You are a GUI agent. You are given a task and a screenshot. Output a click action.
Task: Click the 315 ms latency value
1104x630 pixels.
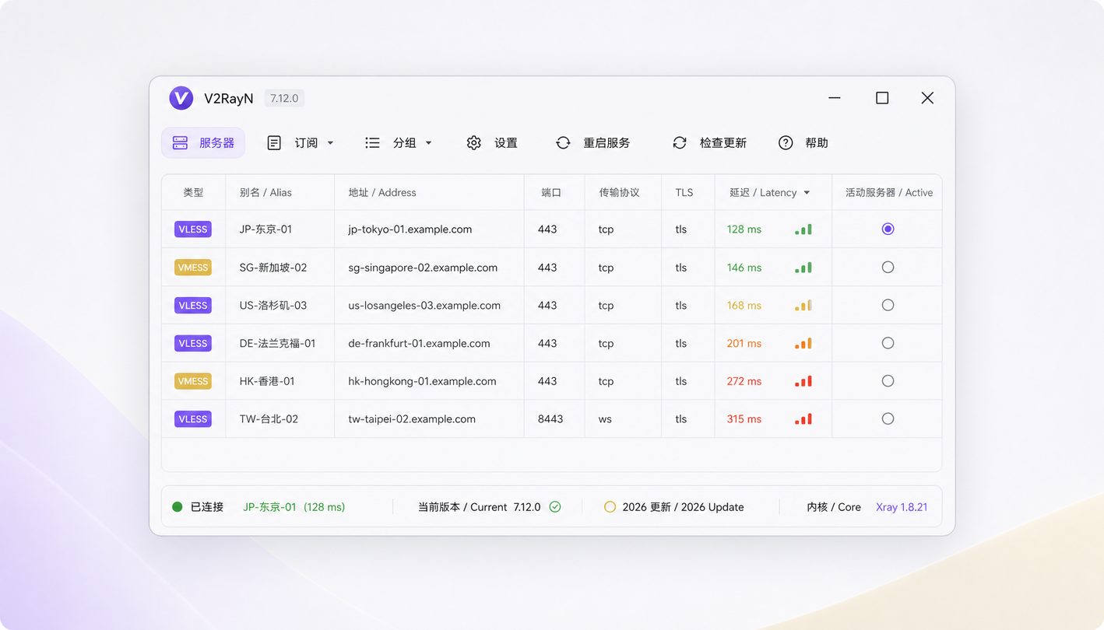(744, 419)
